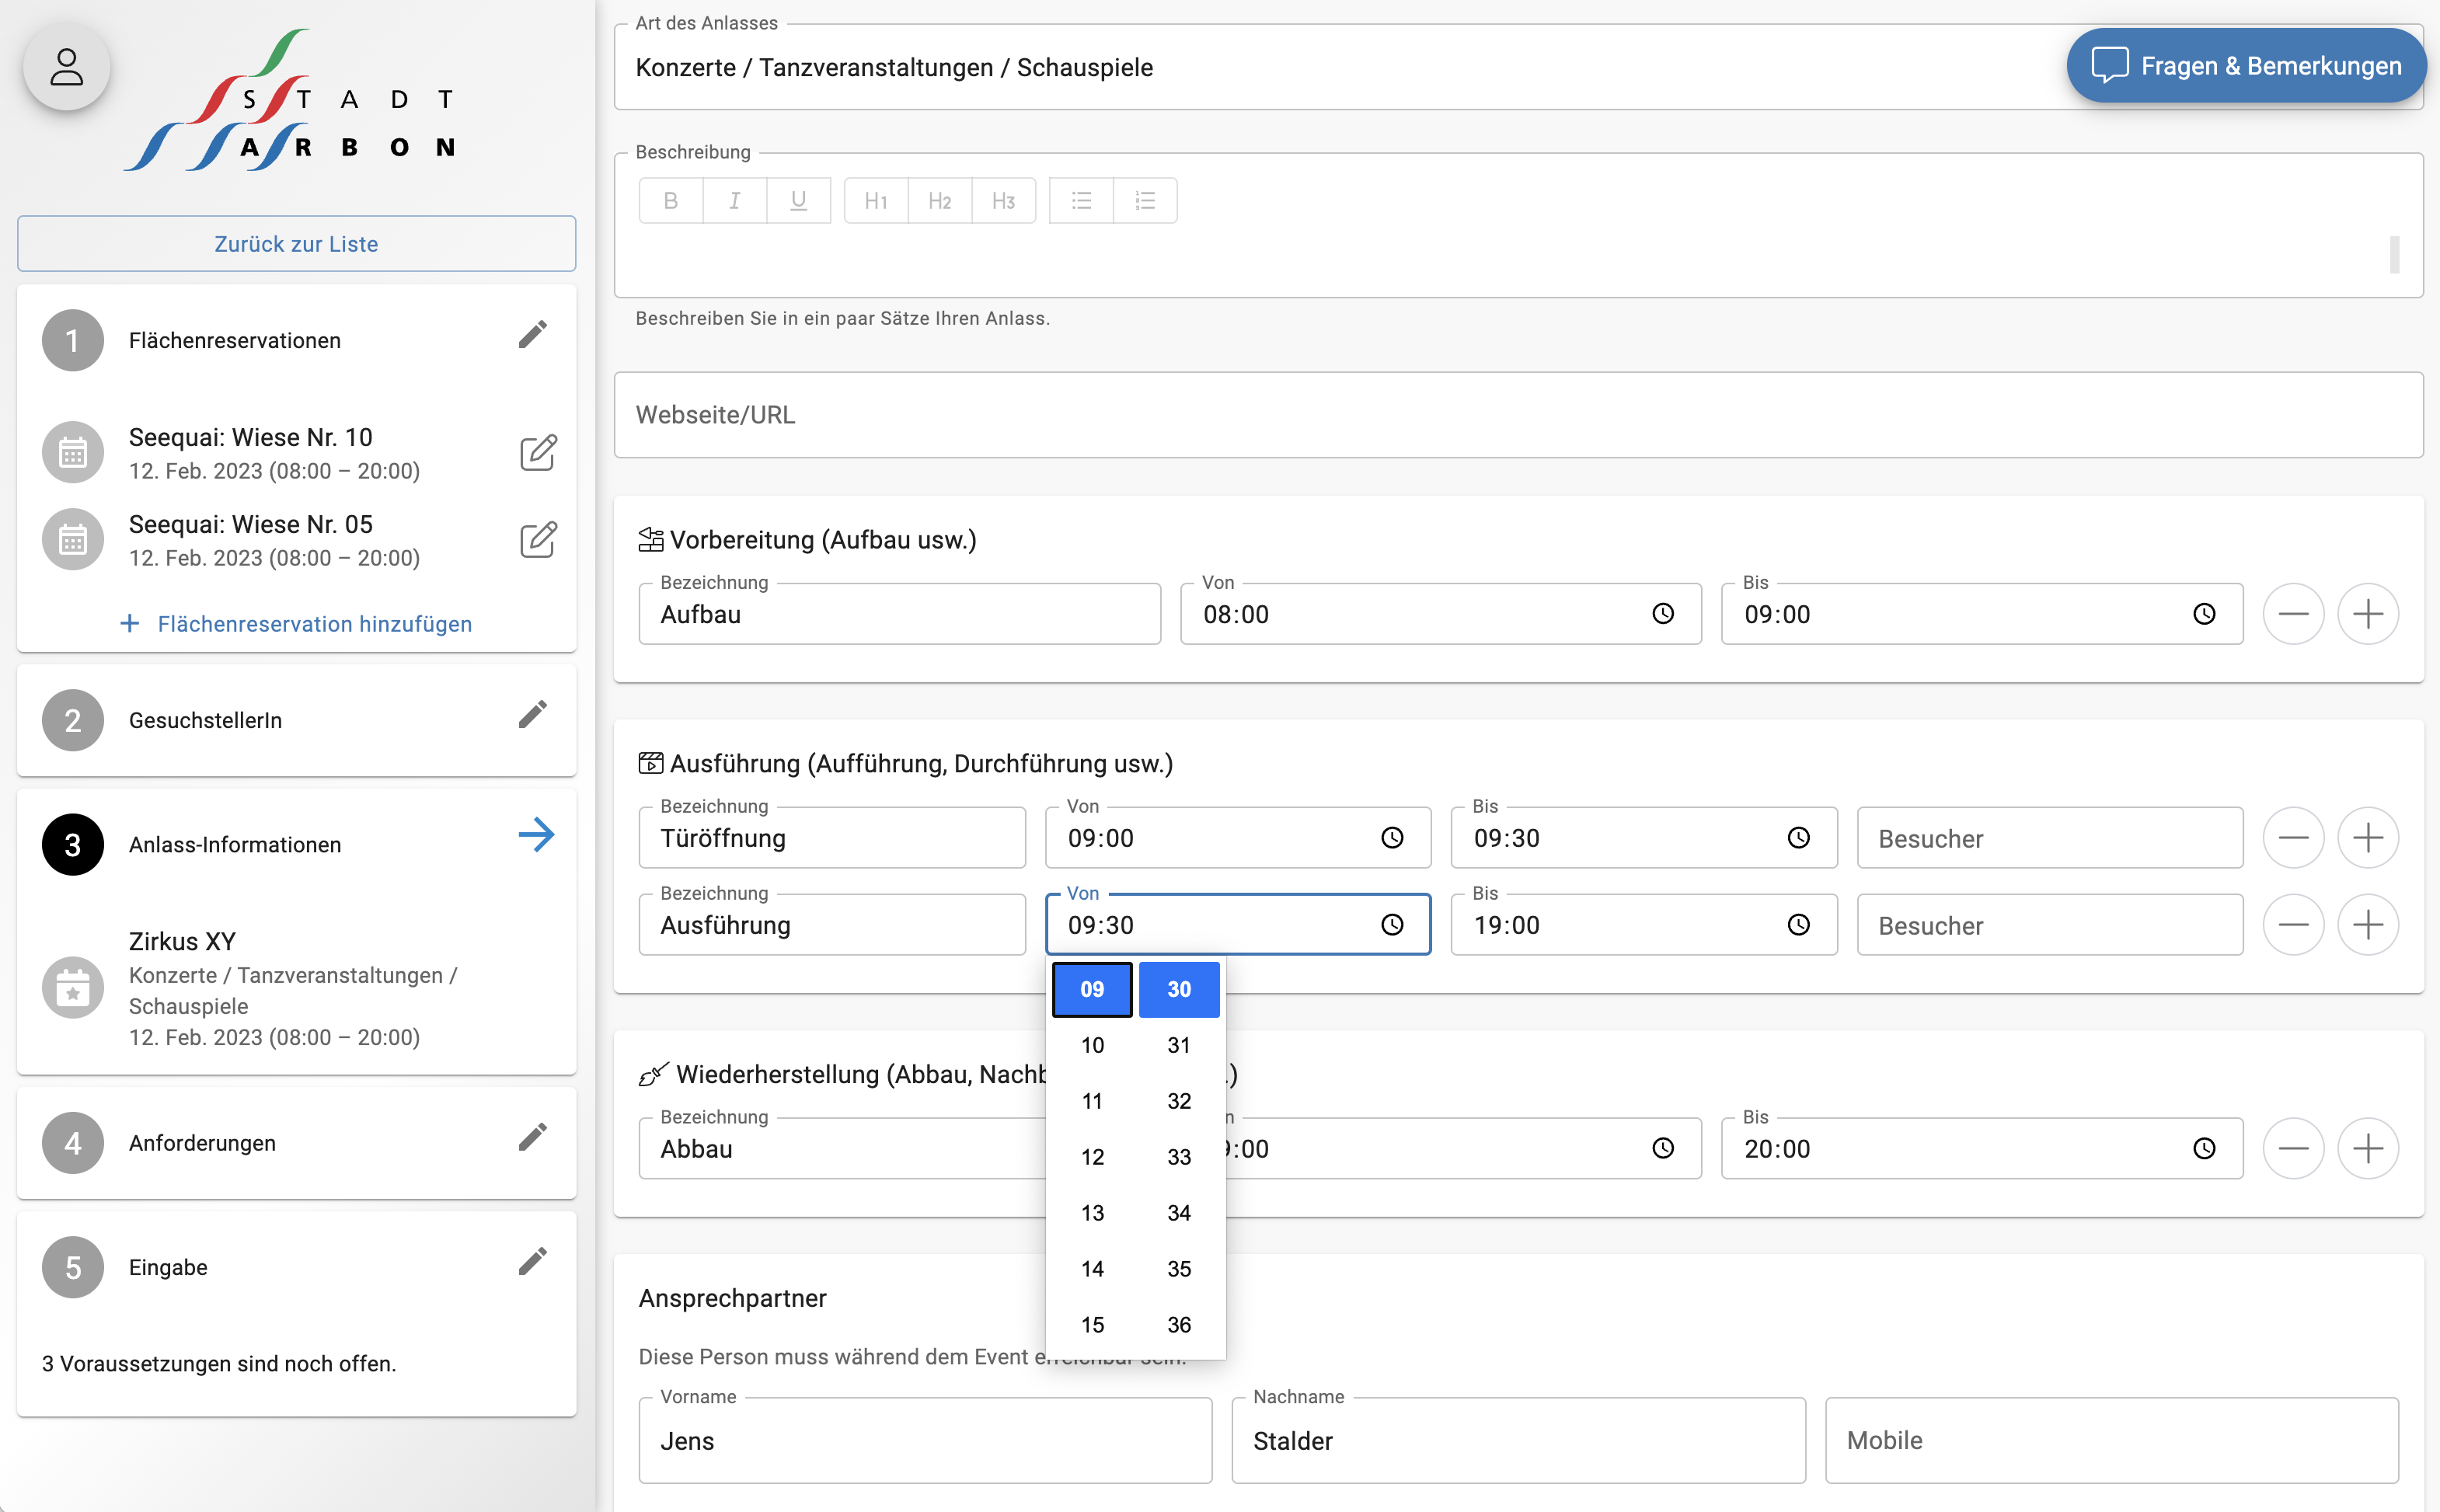2440x1512 pixels.
Task: Edit Seequai Wiese Nr. 05 reservation
Action: (538, 540)
